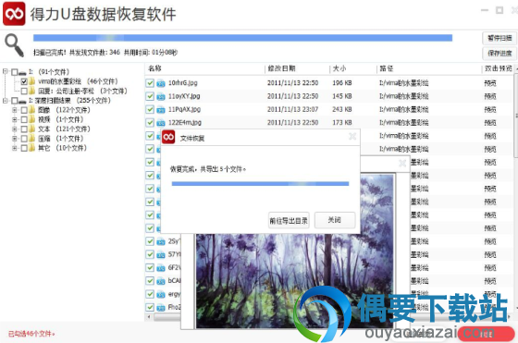Close the 文件恢复 dialog with its X
The height and width of the screenshot is (343, 518).
352,136
